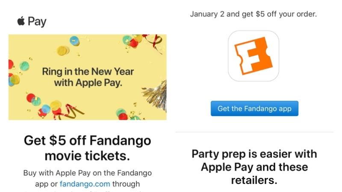Open the orange Fandango app icon
Image resolution: width=342 pixels, height=192 pixels.
(x=254, y=56)
